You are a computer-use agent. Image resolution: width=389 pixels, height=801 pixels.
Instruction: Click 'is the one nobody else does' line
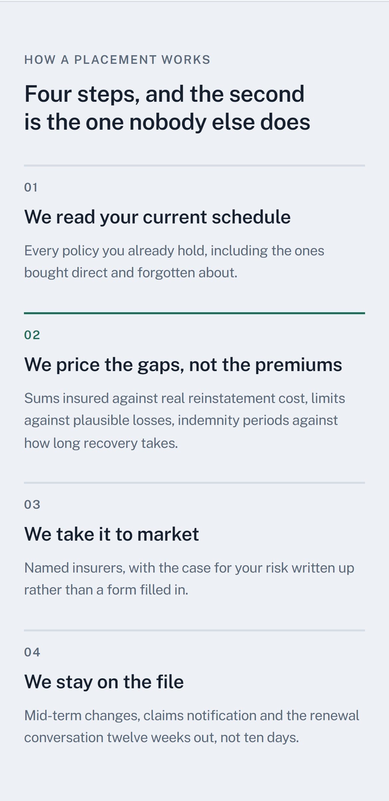pos(167,122)
